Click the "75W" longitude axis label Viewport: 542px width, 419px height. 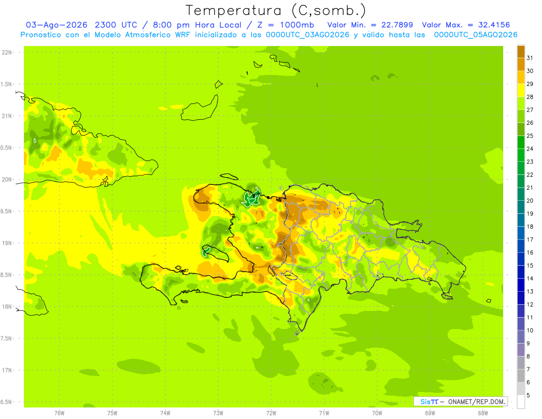(112, 413)
